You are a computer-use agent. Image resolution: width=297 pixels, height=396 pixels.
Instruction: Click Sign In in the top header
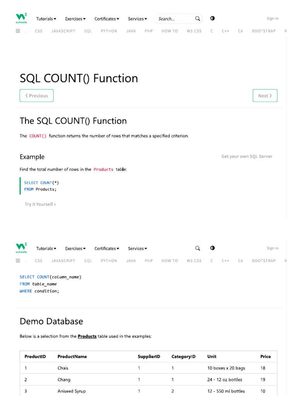[x=272, y=19]
